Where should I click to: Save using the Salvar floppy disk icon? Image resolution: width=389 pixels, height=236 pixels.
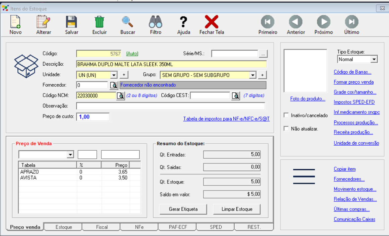click(72, 22)
